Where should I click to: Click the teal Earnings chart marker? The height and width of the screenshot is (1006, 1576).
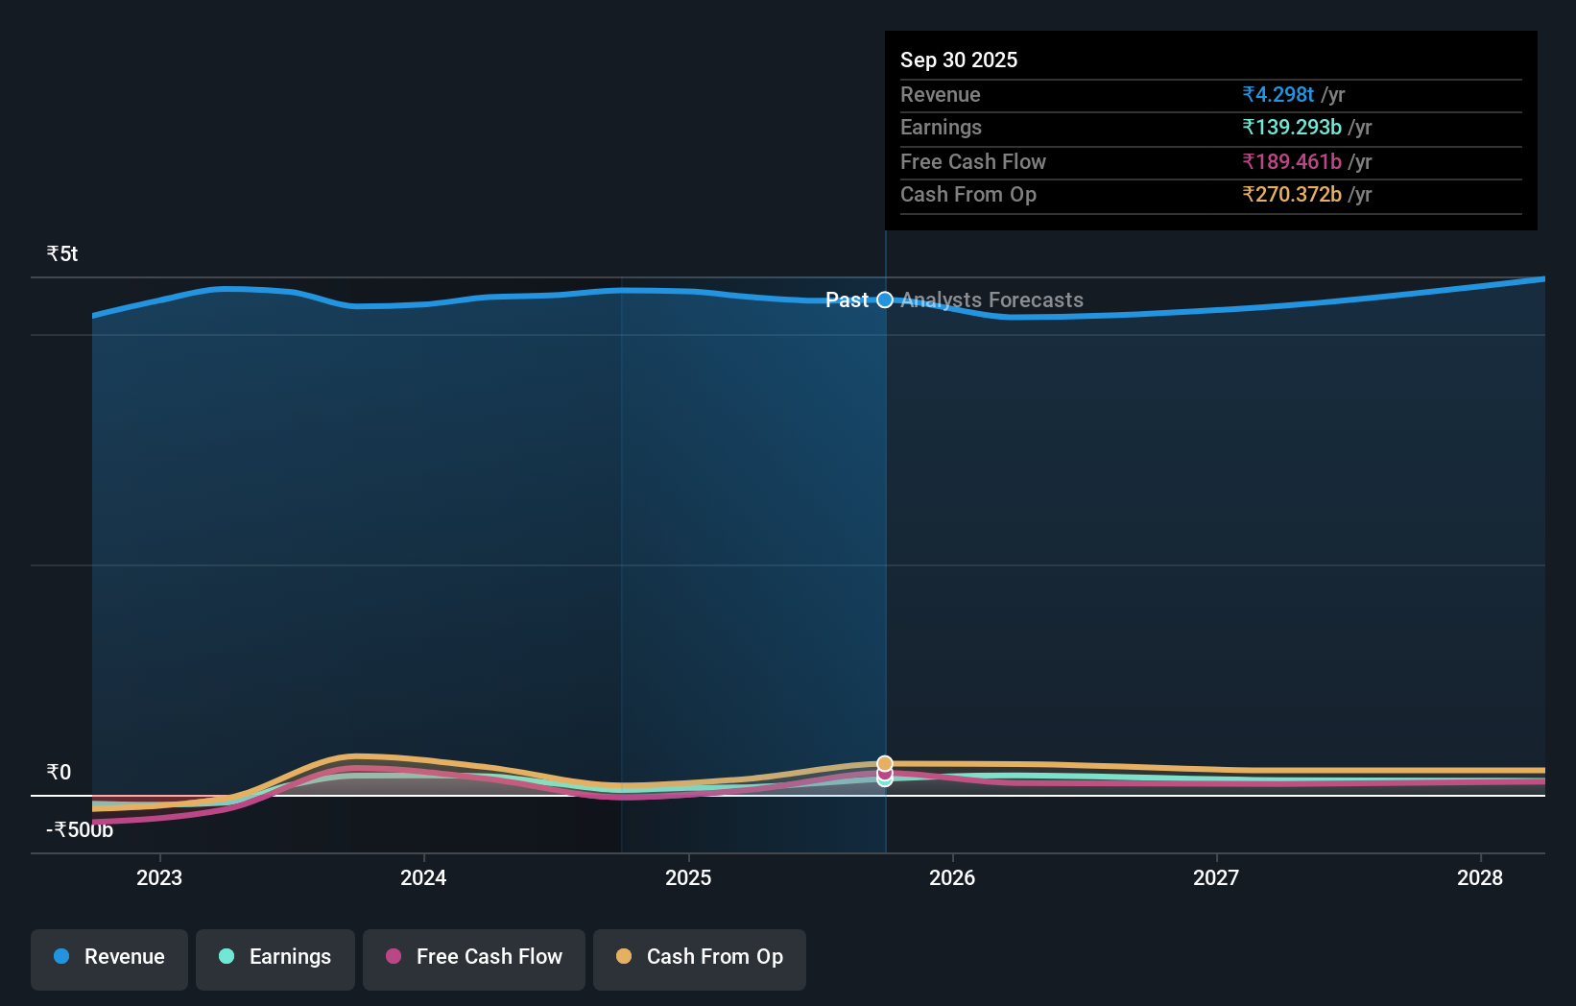coord(884,780)
